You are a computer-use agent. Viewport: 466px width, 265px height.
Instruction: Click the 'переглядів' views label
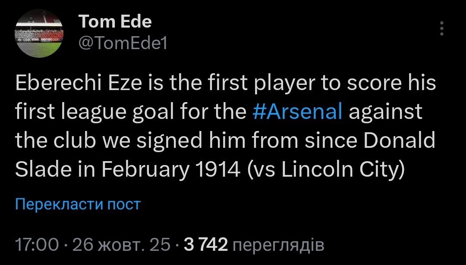278,245
